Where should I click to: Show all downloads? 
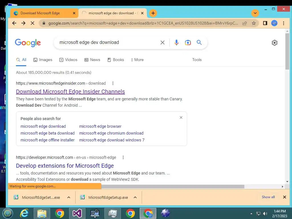point(268,197)
